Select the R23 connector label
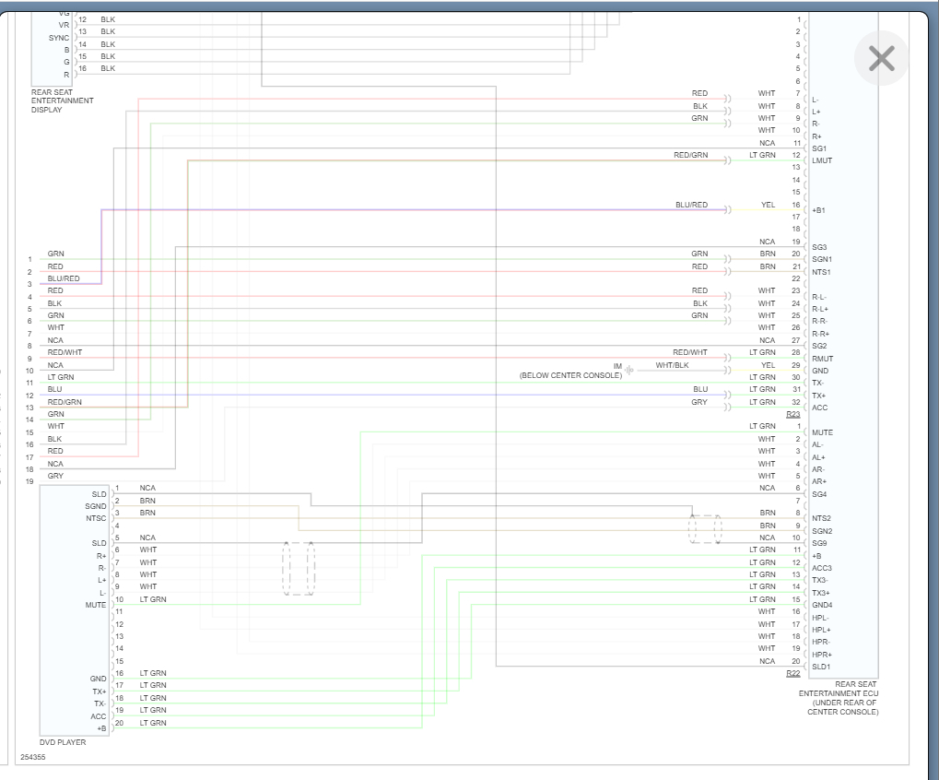The width and height of the screenshot is (939, 780). click(x=792, y=414)
